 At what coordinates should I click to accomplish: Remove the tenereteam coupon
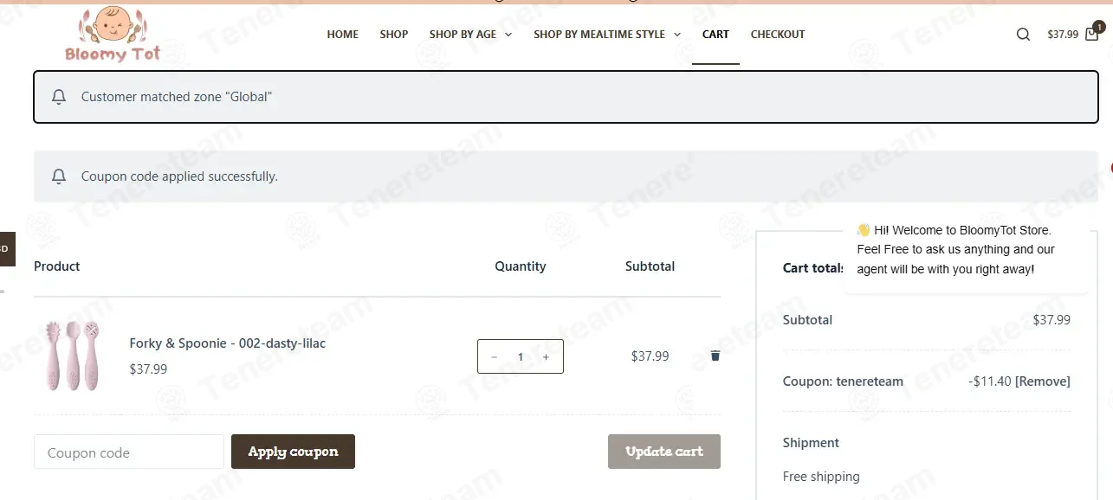1043,381
